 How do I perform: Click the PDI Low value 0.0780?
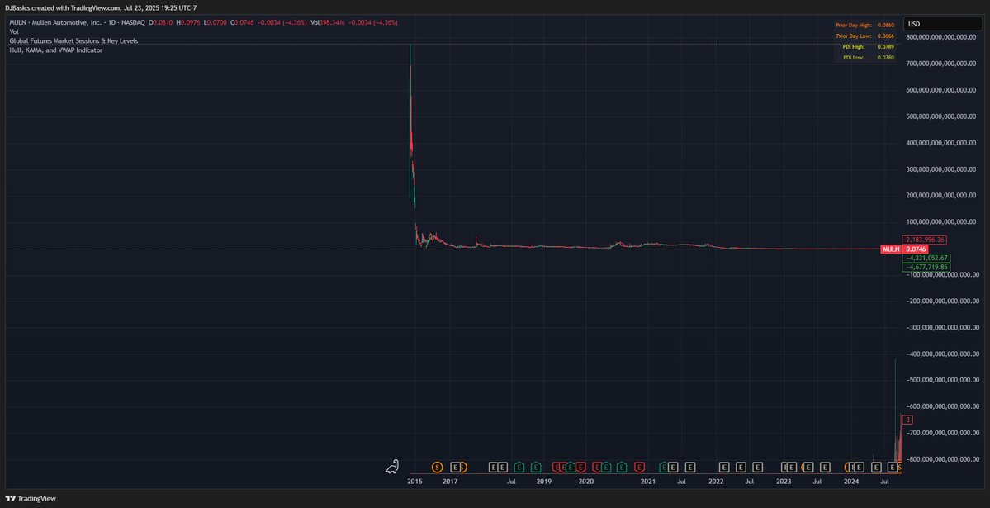[x=885, y=58]
